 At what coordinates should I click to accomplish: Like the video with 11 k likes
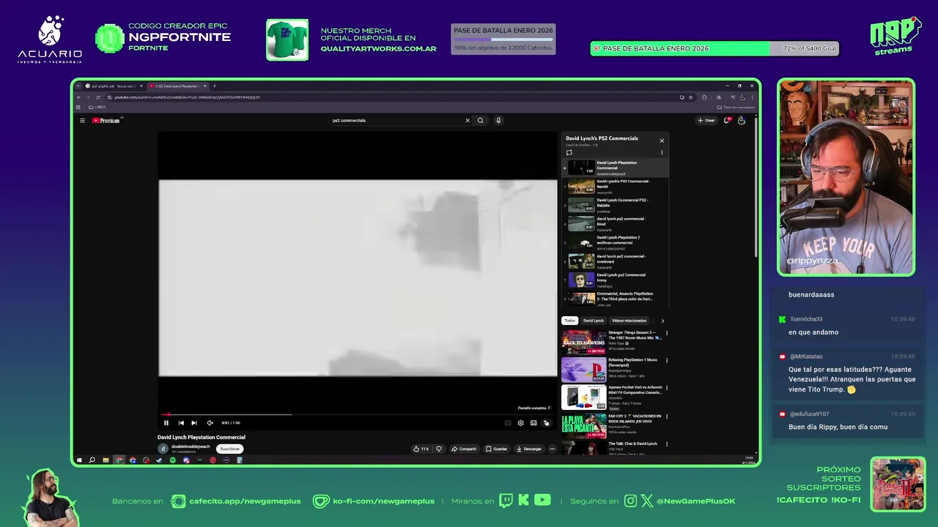(x=421, y=449)
